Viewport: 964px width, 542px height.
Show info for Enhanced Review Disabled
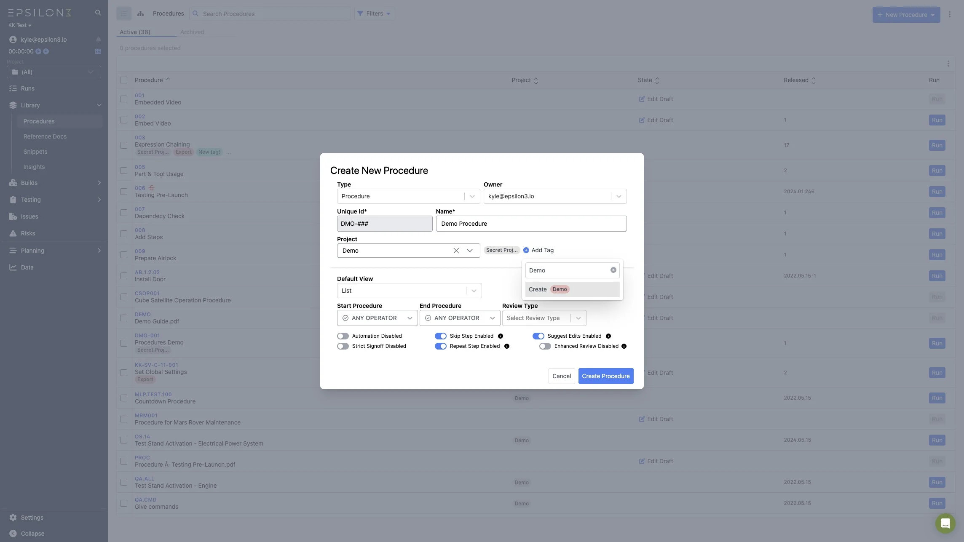tap(624, 346)
